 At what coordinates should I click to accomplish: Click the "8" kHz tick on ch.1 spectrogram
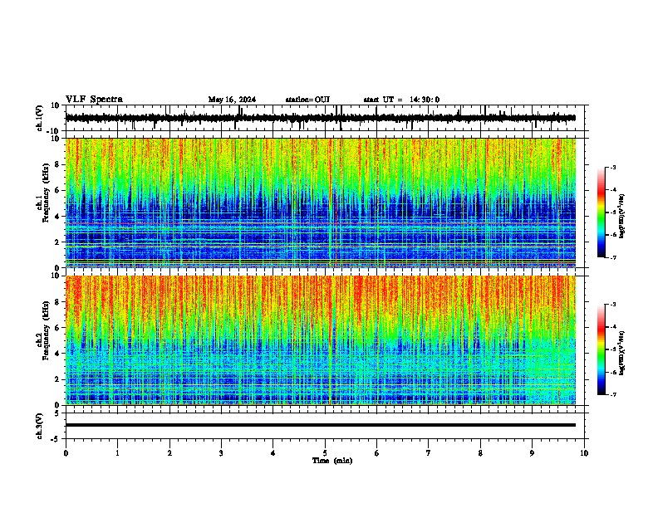tap(57, 164)
